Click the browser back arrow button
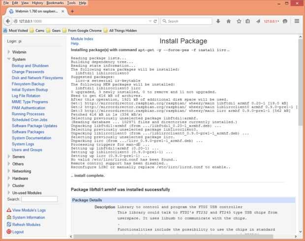 pyautogui.click(x=8, y=21)
